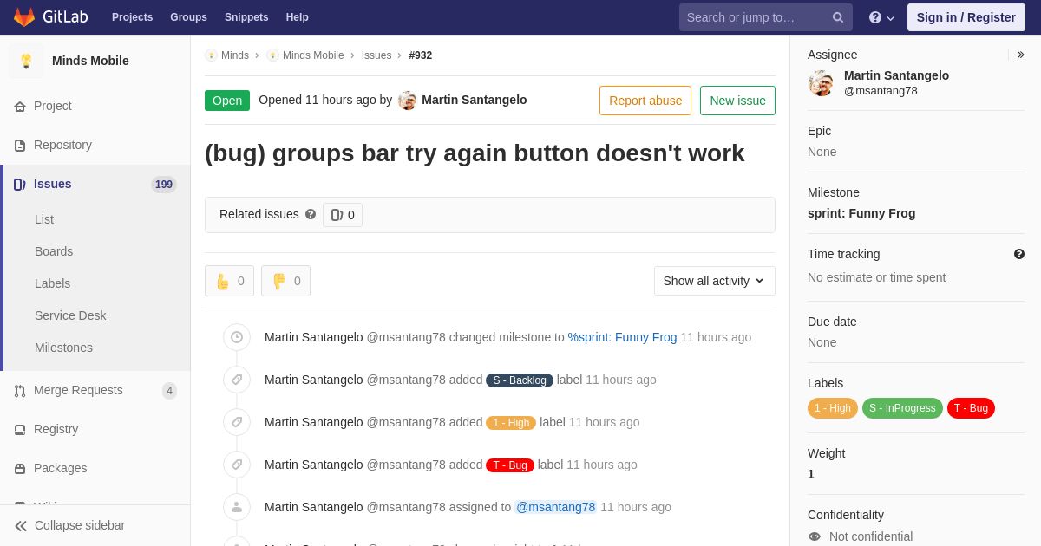Click #932 in the breadcrumb
1041x546 pixels.
coord(421,55)
